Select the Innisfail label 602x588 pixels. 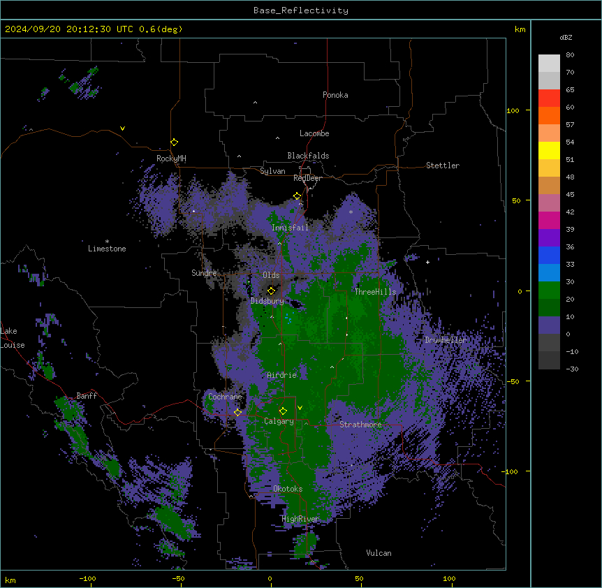tap(290, 228)
